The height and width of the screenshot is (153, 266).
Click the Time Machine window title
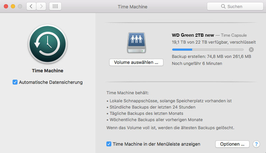[x=133, y=7]
